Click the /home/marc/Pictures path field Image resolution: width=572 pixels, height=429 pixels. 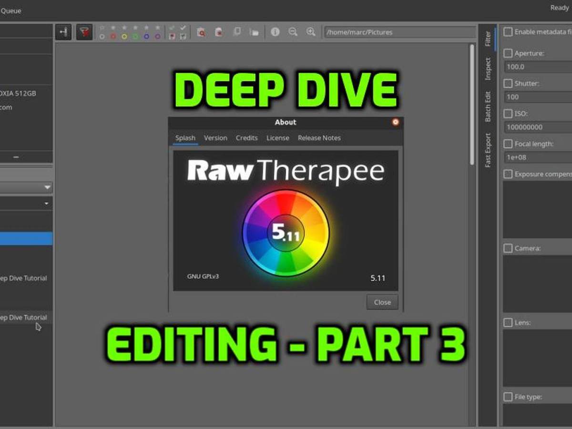pos(399,32)
